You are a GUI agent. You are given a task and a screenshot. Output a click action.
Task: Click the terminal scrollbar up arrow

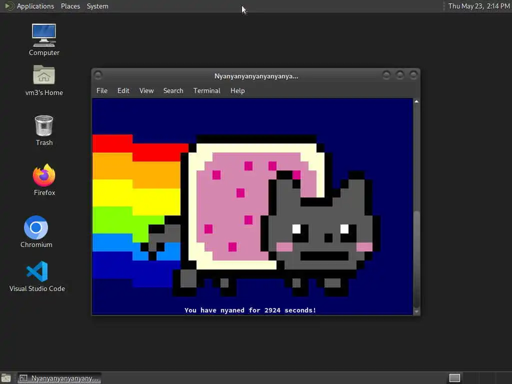point(416,101)
